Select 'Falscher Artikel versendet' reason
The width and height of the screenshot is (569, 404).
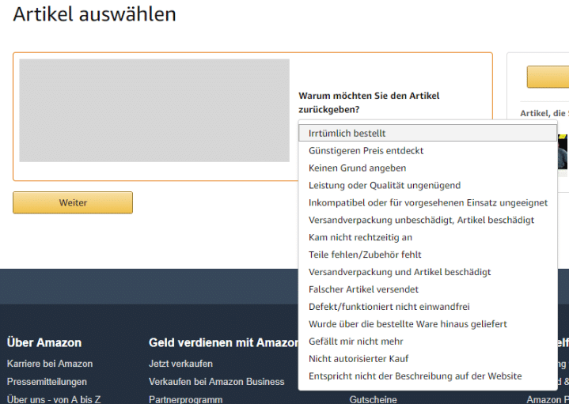[363, 289]
